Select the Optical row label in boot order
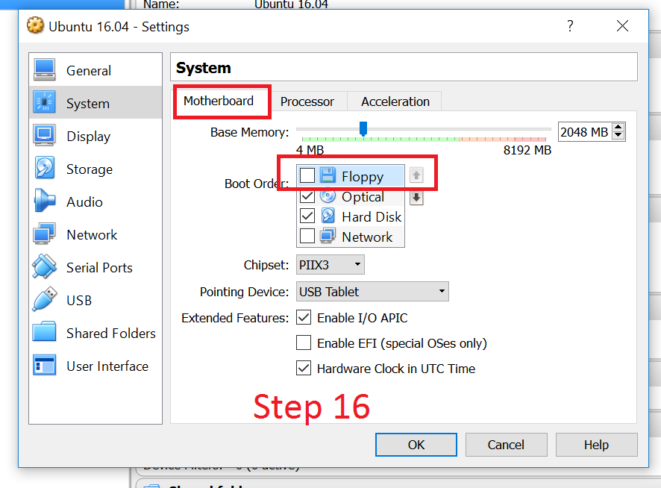Image resolution: width=661 pixels, height=488 pixels. click(x=363, y=196)
